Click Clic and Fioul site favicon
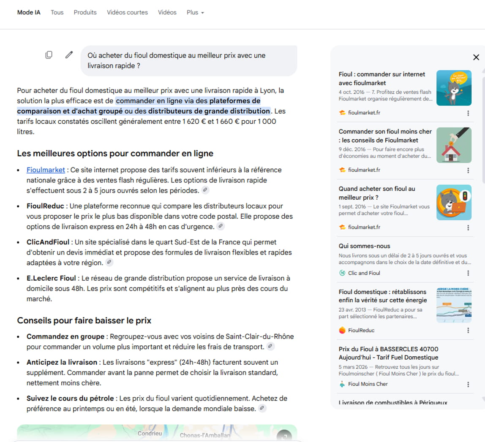Image resolution: width=485 pixels, height=442 pixels. click(342, 273)
